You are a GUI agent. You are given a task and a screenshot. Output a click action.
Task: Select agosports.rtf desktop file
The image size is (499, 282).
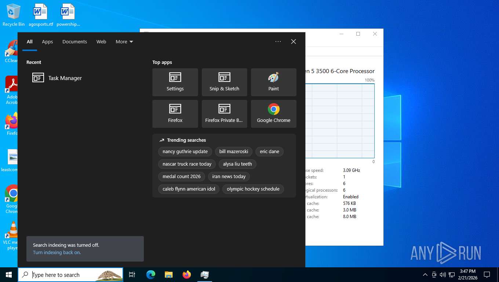41,15
